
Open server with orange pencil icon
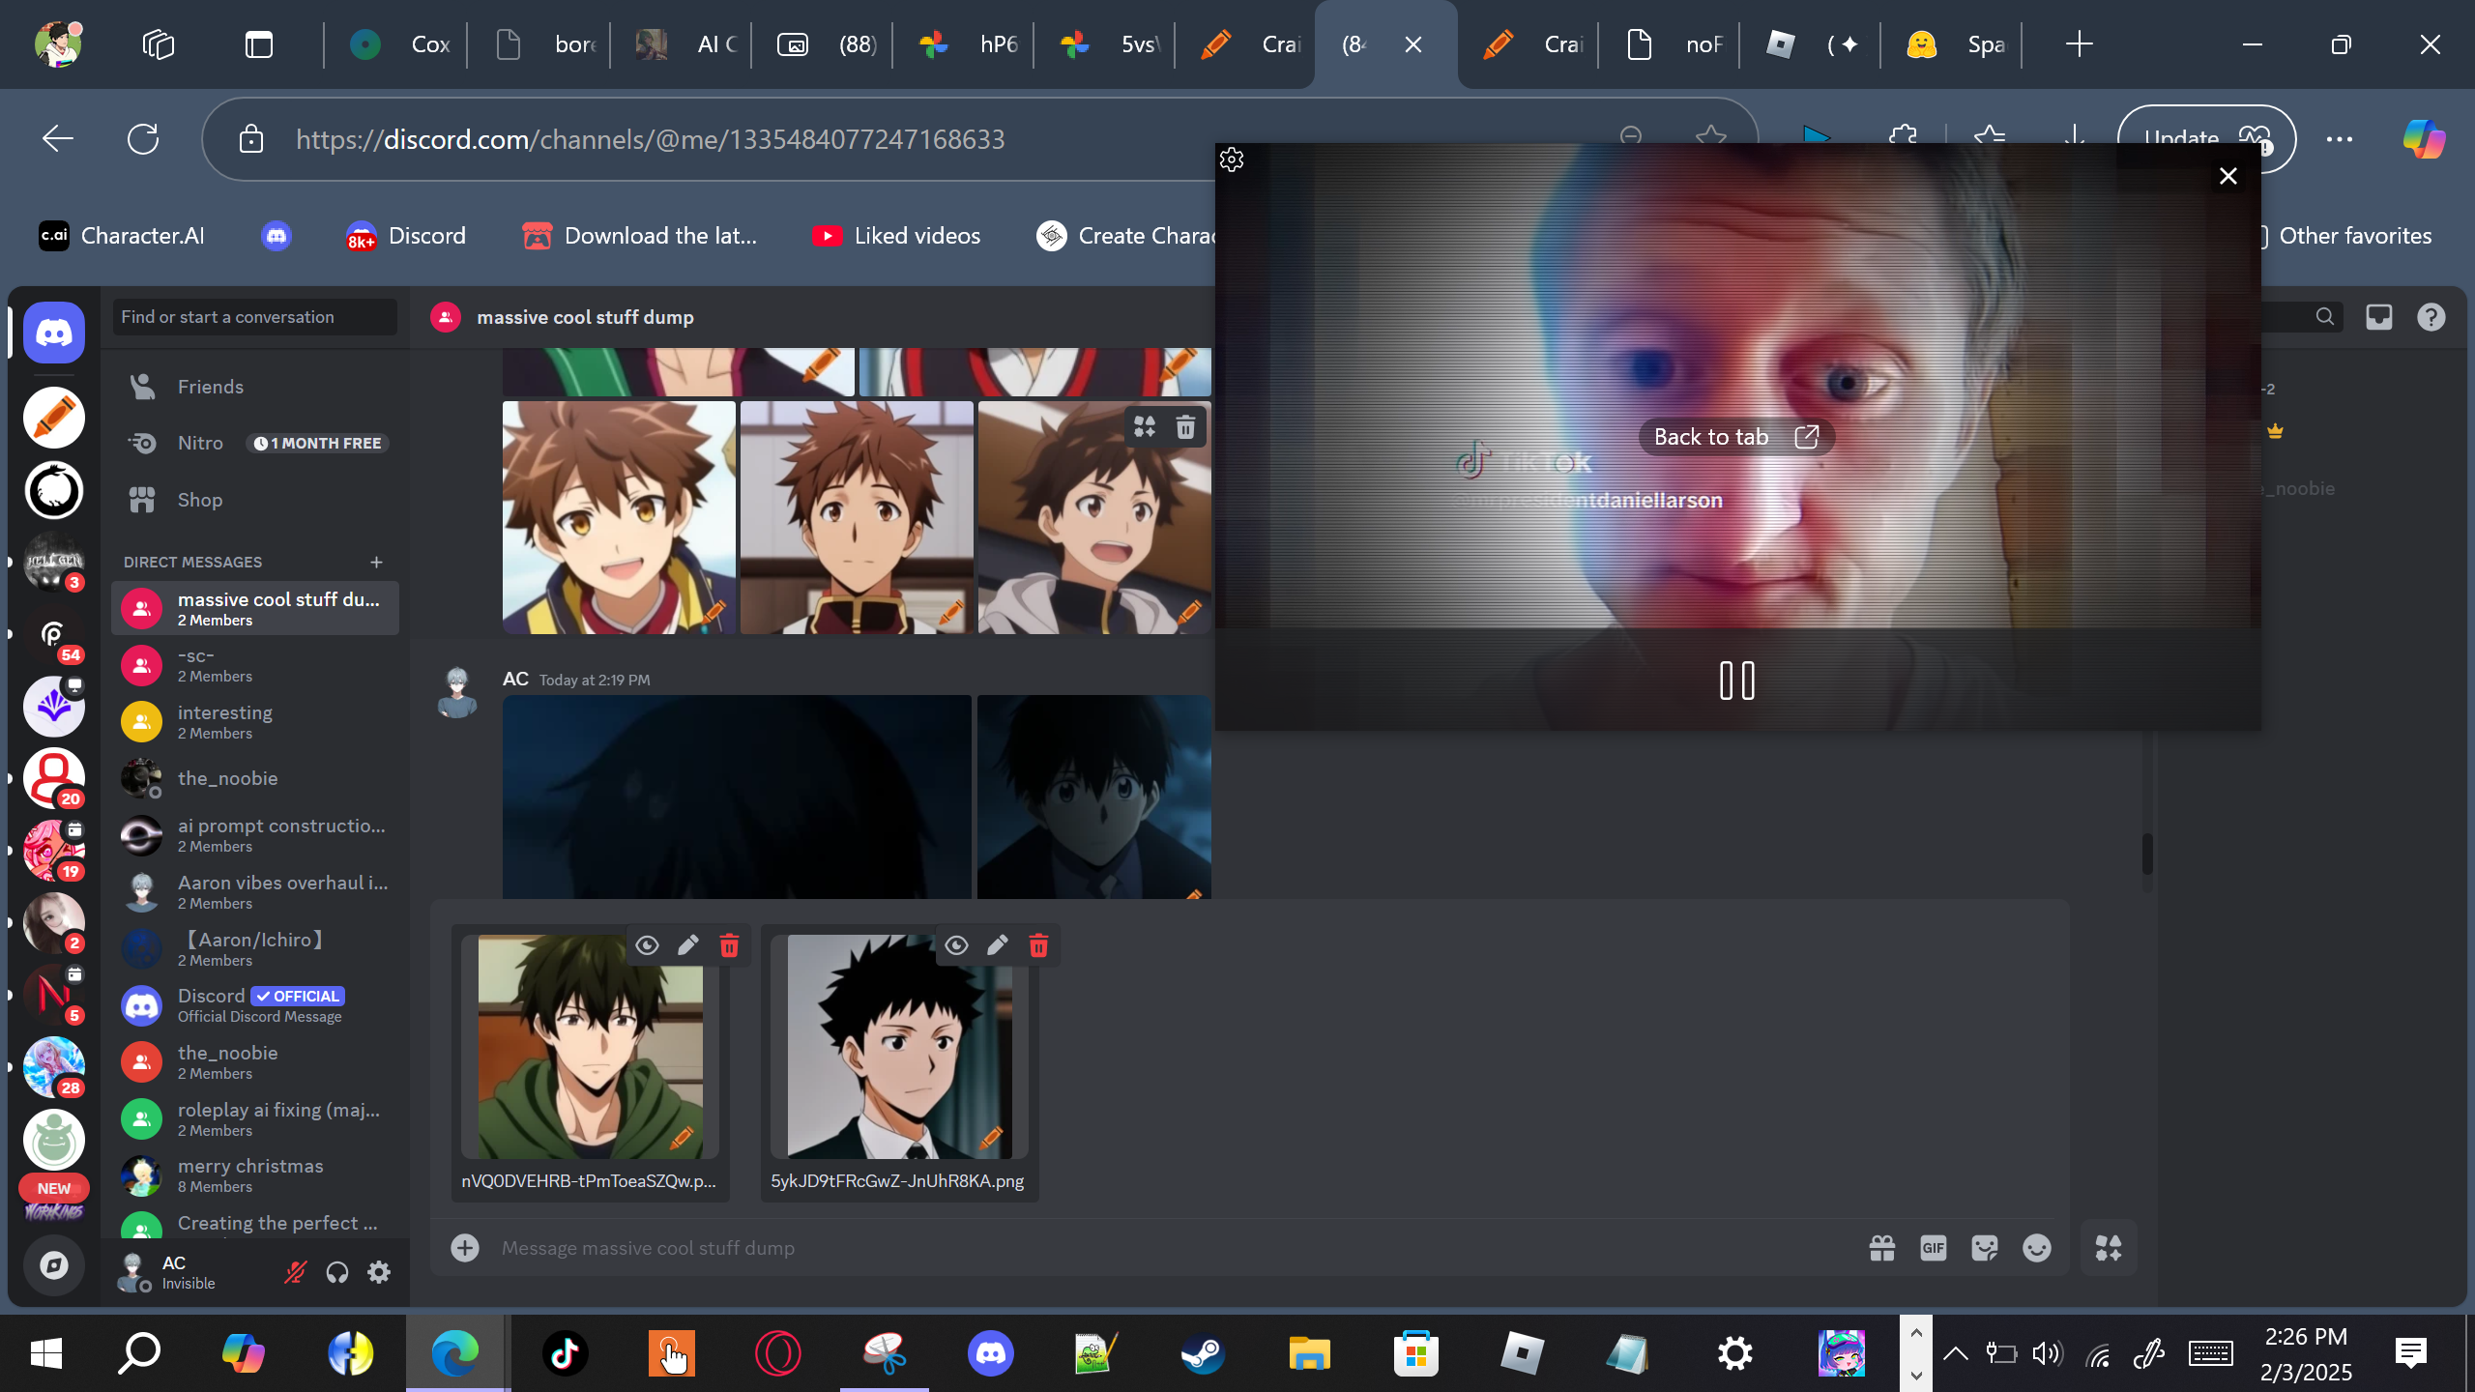click(54, 418)
